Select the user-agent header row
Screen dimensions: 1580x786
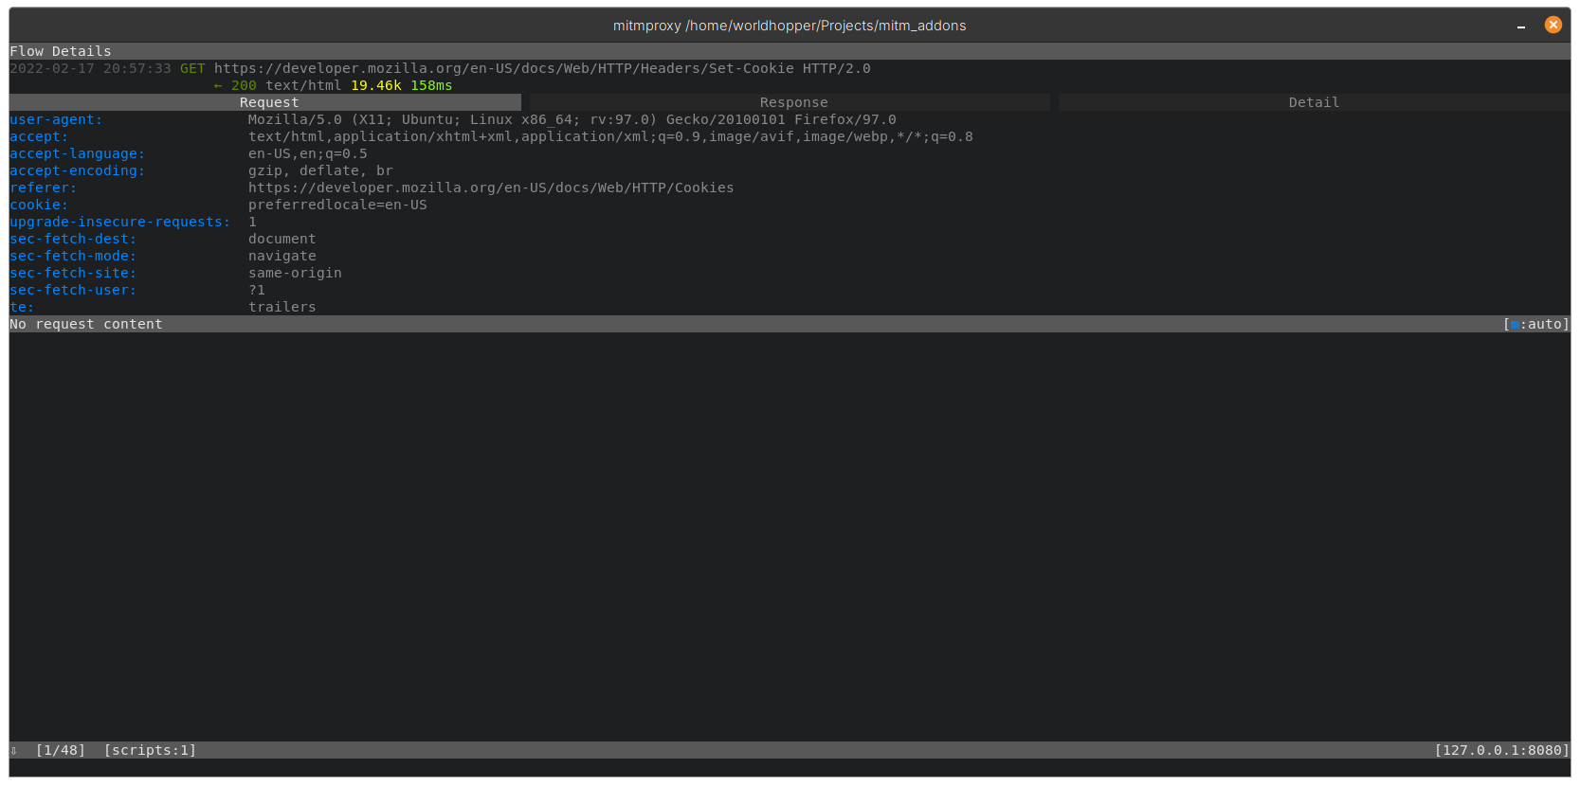pyautogui.click(x=56, y=119)
